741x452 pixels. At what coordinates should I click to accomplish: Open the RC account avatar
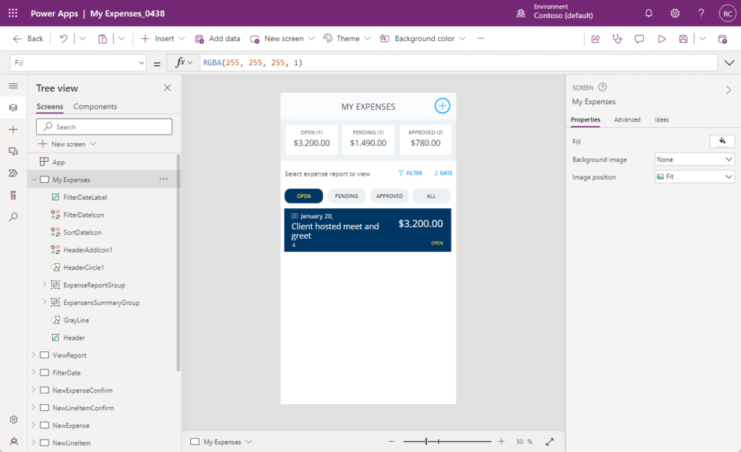[728, 14]
